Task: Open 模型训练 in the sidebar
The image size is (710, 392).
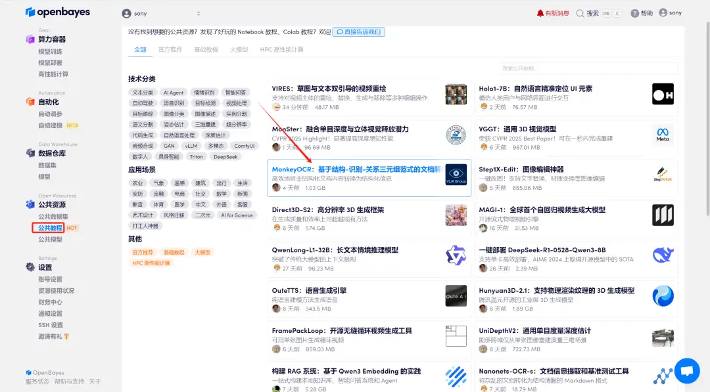Action: point(50,51)
